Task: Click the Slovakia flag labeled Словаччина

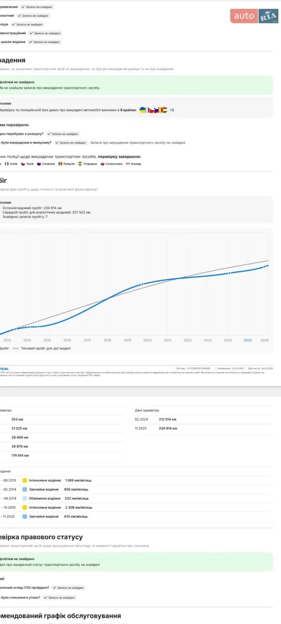Action: (103, 164)
